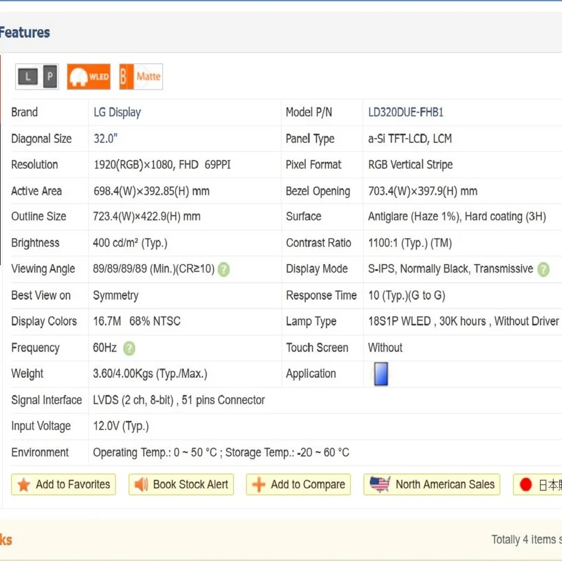Open the Display Mode help question mark
Viewport: 562px width, 562px height.
(543, 269)
